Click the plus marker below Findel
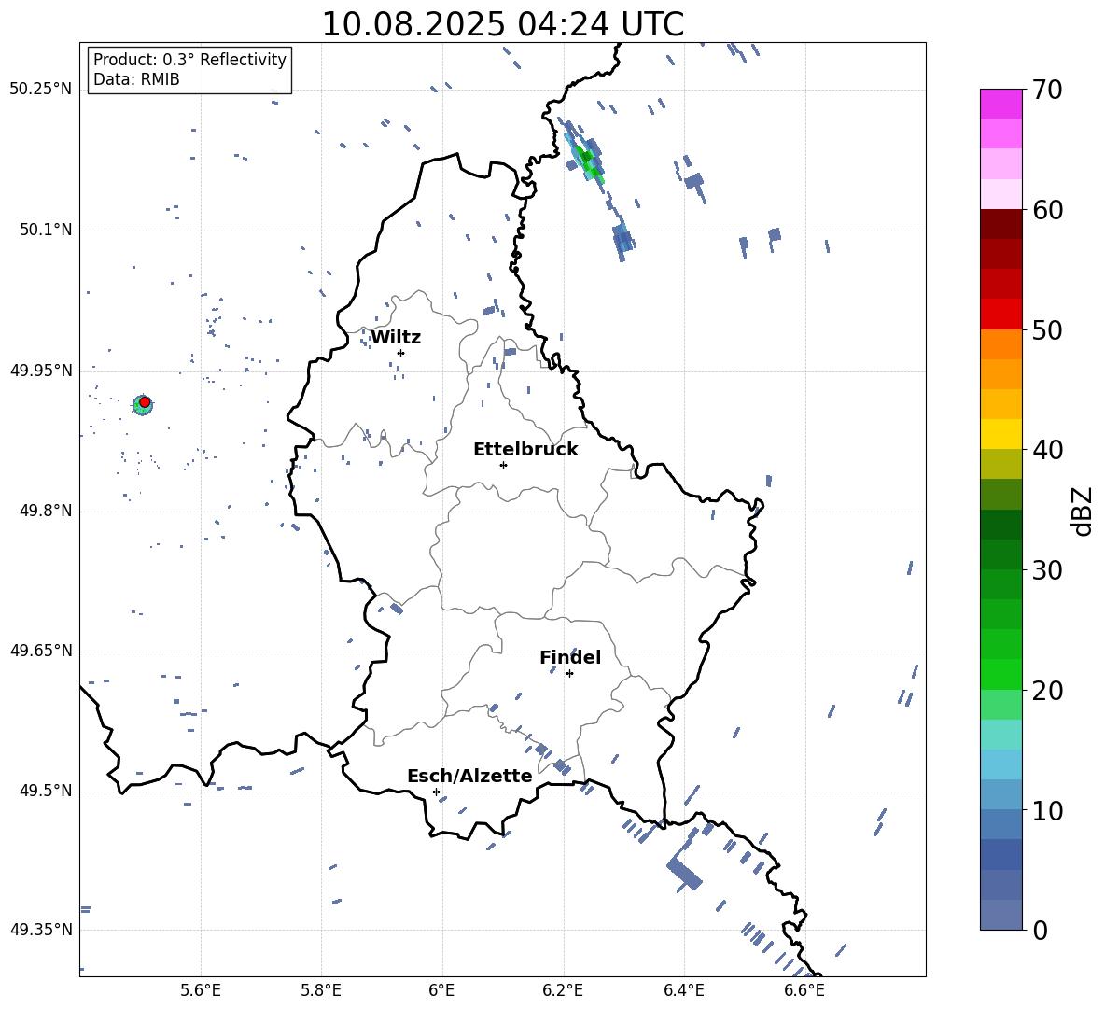Viewport: 1105px width, 1009px height. pyautogui.click(x=569, y=674)
